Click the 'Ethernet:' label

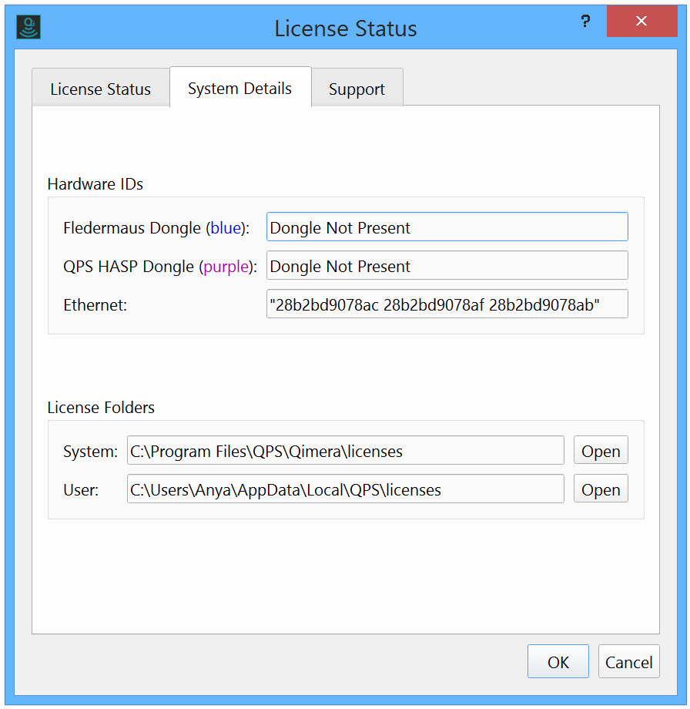tap(95, 304)
